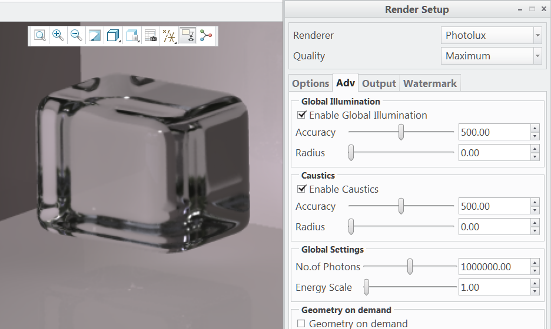Viewport: 551px width, 329px height.
Task: Click the Caustics Accuracy slider handle
Action: [x=401, y=206]
